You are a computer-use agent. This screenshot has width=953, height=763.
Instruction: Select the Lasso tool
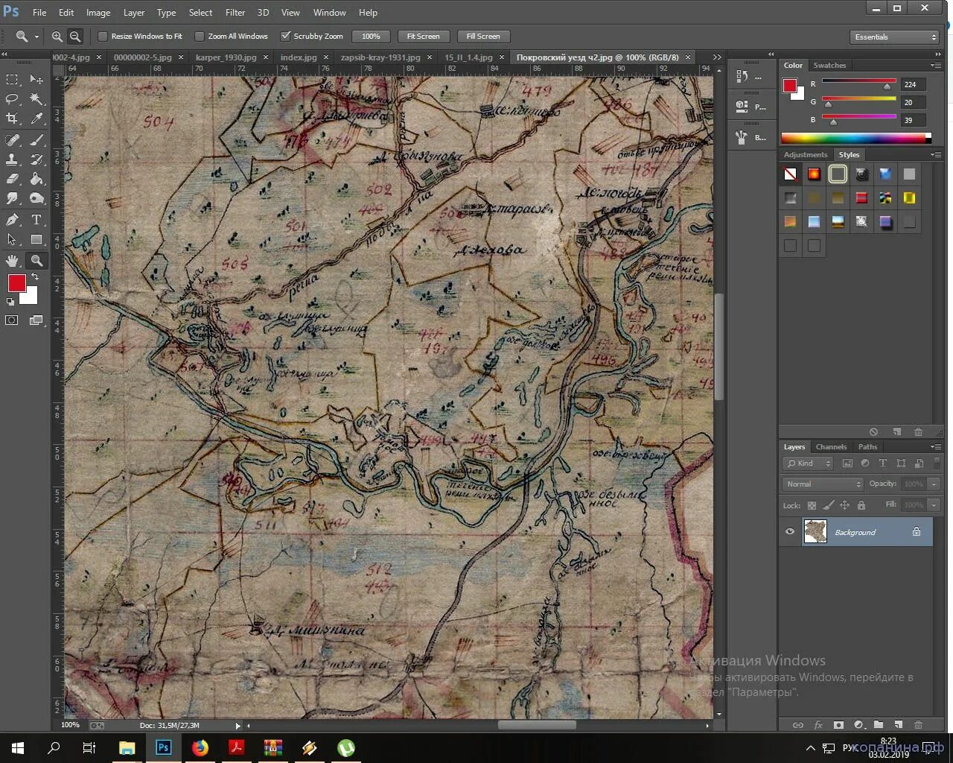tap(12, 99)
